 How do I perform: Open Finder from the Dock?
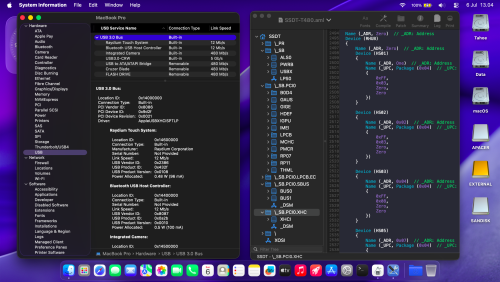[68, 270]
